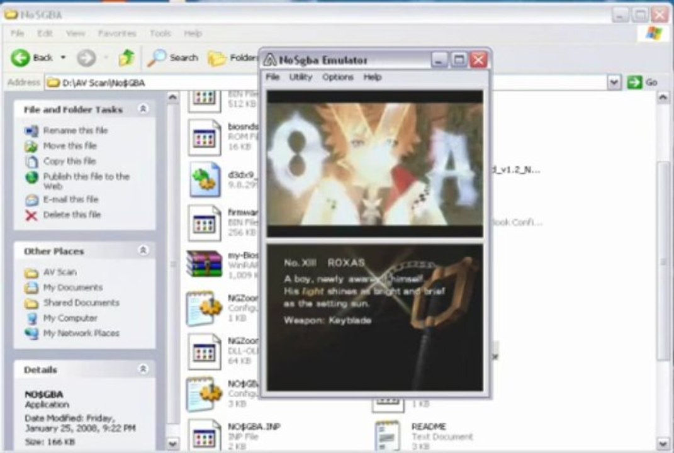Click the My Network Places icon
The image size is (674, 453).
click(x=31, y=333)
